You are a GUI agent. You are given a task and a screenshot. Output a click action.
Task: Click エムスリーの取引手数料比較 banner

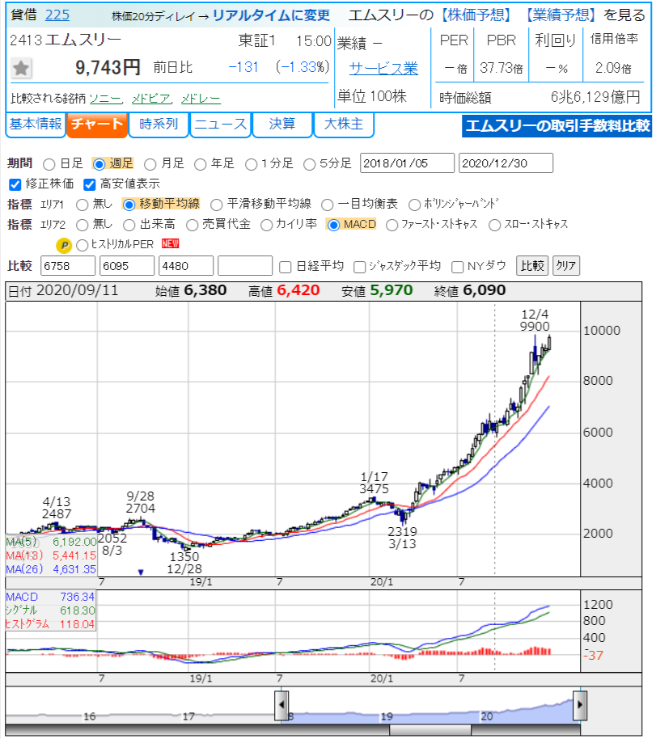(x=557, y=126)
